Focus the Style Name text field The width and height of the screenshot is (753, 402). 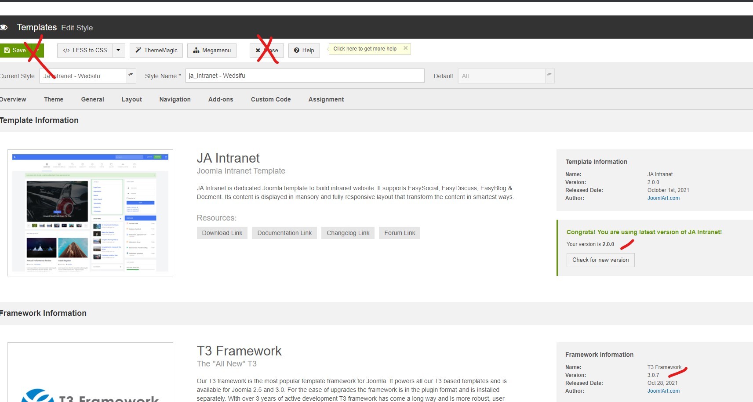click(305, 76)
